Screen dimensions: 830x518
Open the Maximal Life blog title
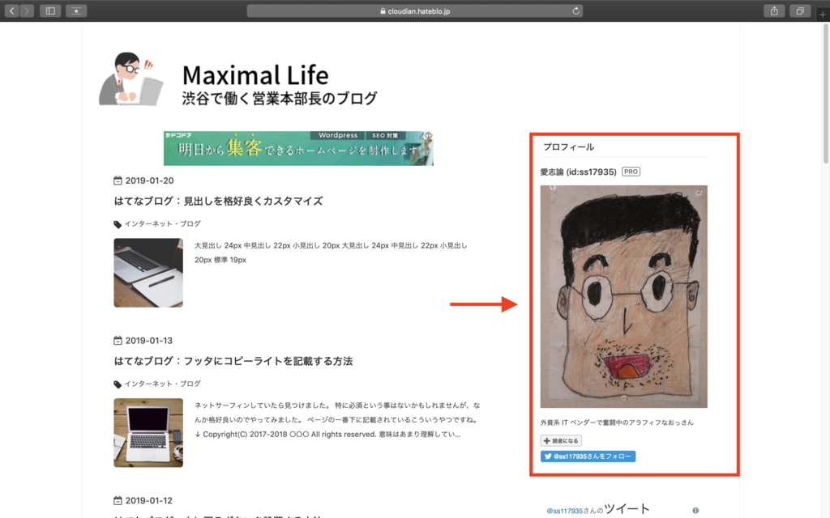tap(255, 75)
